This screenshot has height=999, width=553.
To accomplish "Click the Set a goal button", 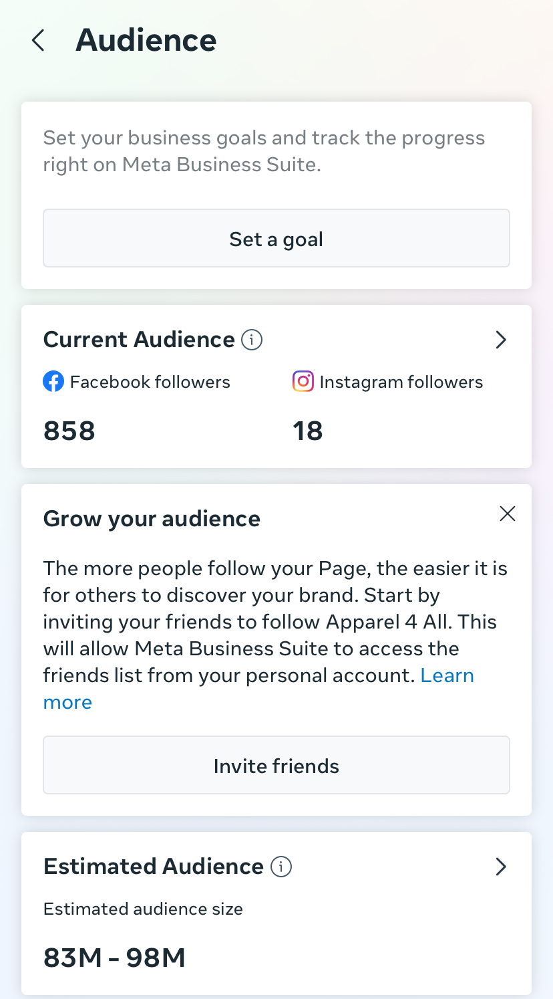I will [x=276, y=239].
